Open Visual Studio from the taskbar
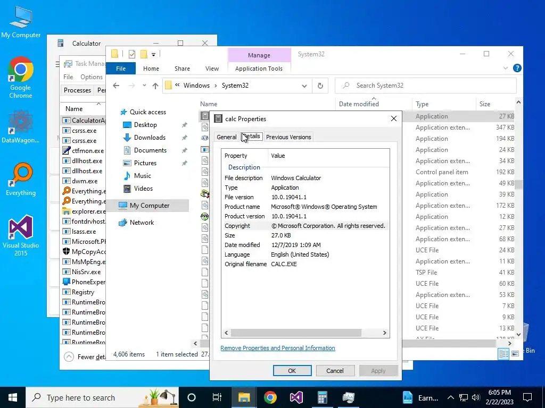The width and height of the screenshot is (545, 408). pyautogui.click(x=296, y=397)
